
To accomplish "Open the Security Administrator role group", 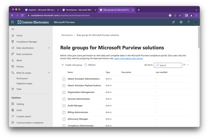I will coord(79,99).
